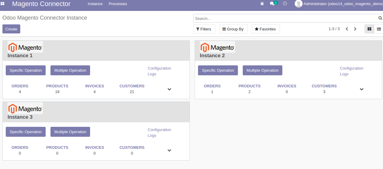Click the Magento Connector app title

pos(41,4)
